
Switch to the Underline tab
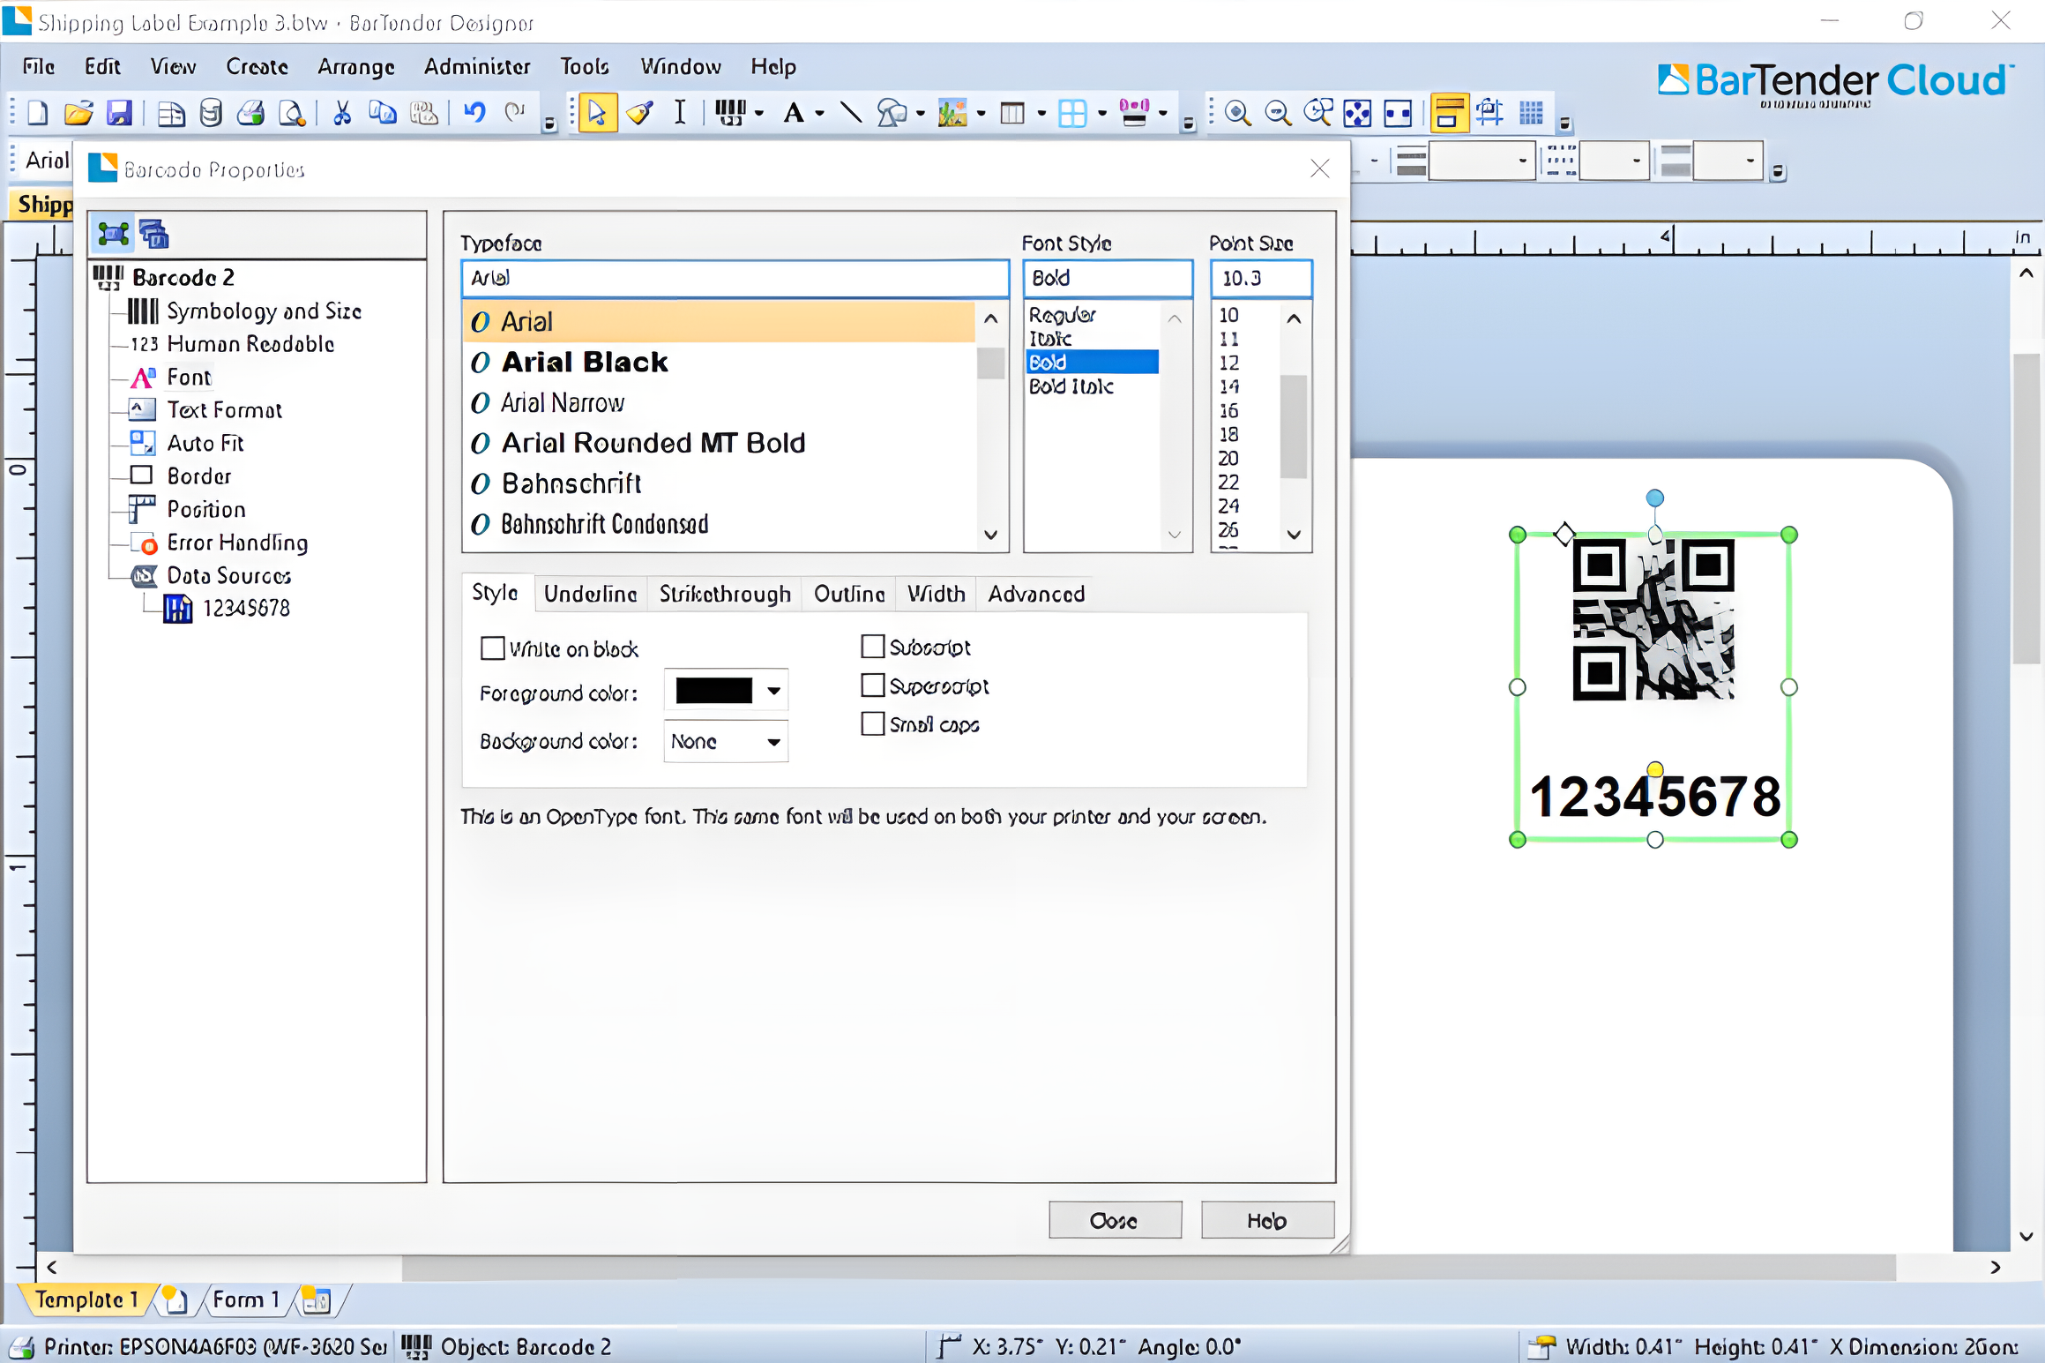tap(590, 594)
